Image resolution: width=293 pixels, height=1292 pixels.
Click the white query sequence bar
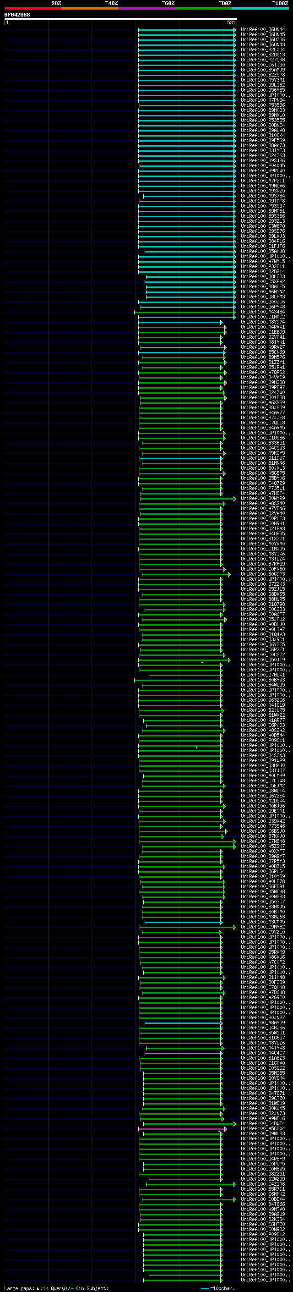tap(121, 18)
